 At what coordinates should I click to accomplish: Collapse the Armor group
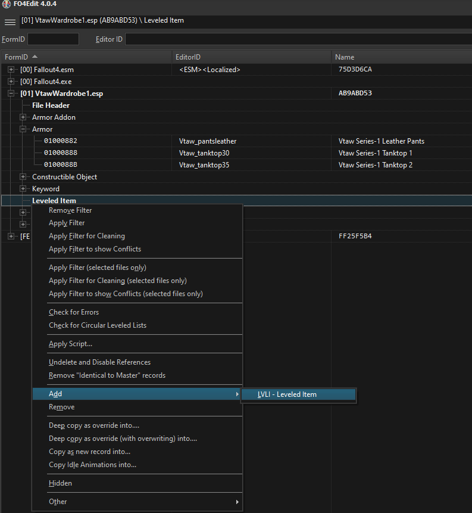23,129
